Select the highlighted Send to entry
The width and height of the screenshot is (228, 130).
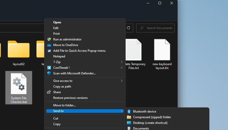(85, 111)
